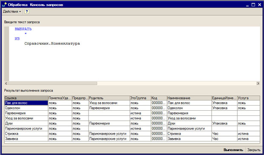The image size is (264, 155).
Task: Click Родитель cell Парфюмерия in Одеколон row
Action: pyautogui.click(x=109, y=108)
